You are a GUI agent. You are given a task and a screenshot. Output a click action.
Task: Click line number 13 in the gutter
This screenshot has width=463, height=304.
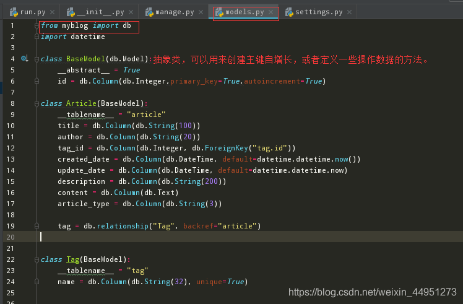click(x=11, y=159)
